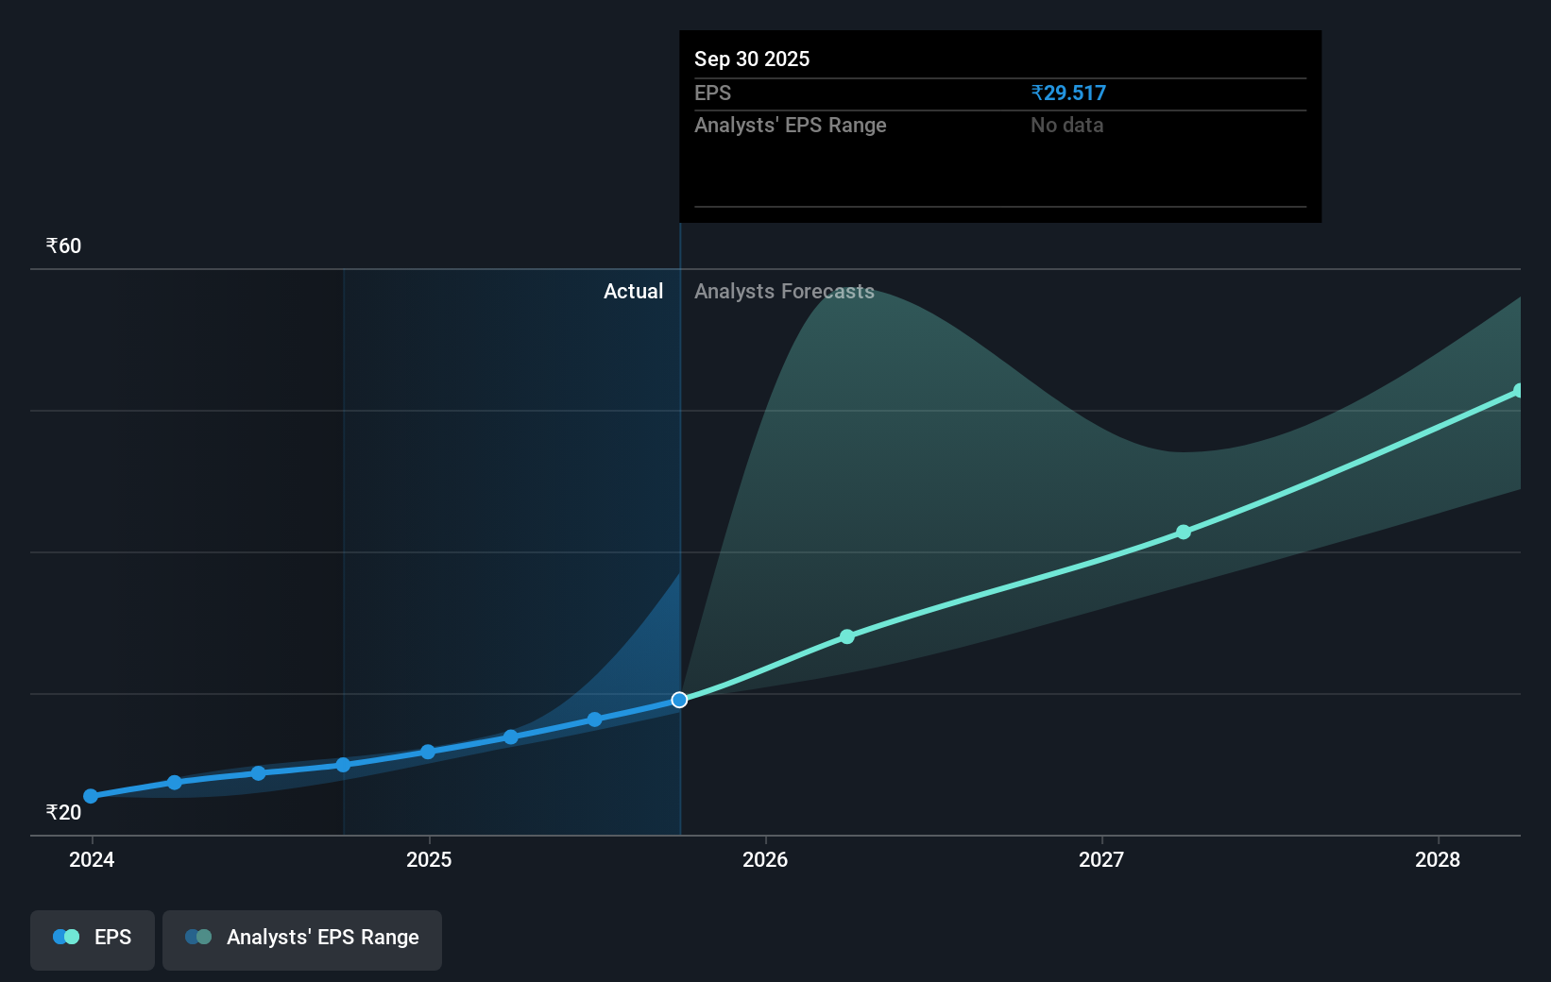1551x982 pixels.
Task: Click the 2024 x-axis label
Action: click(x=92, y=859)
